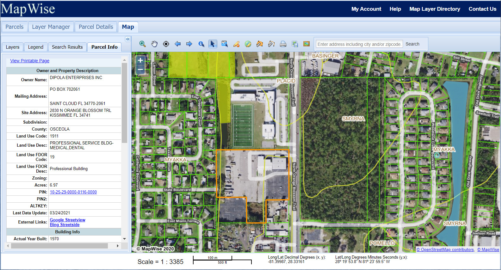Switch to the Layers sub-tab
501x270 pixels.
point(13,47)
